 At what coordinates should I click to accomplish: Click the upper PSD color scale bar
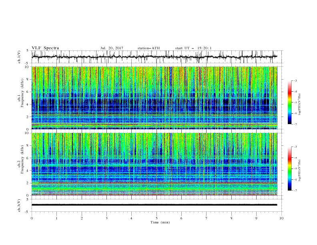pyautogui.click(x=289, y=102)
